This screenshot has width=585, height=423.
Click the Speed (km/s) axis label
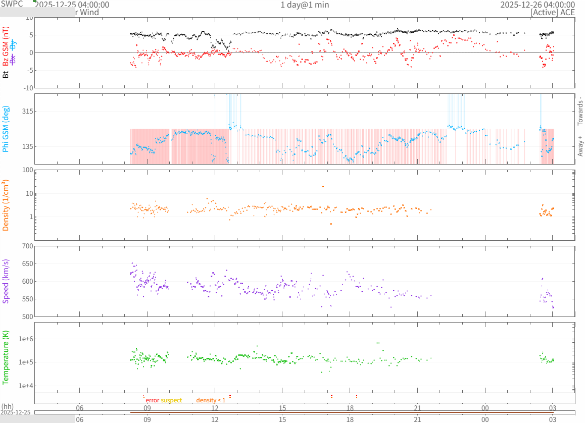(x=6, y=281)
